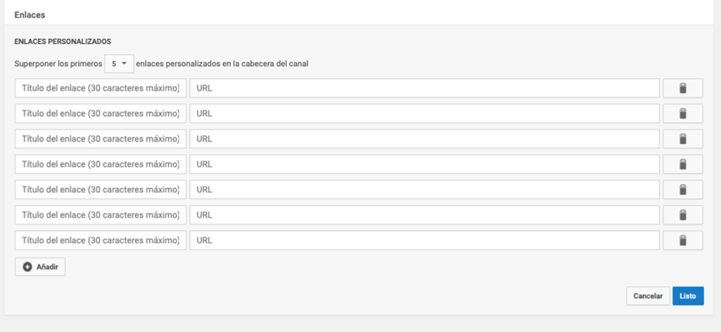Image resolution: width=721 pixels, height=332 pixels.
Task: Select the second row's link title field
Action: 101,113
